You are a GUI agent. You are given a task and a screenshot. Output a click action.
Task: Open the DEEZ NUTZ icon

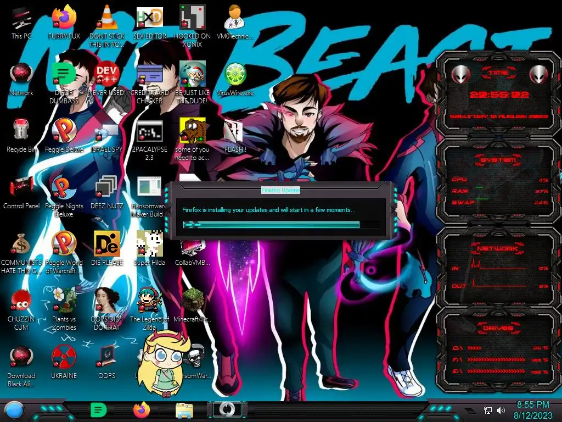point(107,187)
